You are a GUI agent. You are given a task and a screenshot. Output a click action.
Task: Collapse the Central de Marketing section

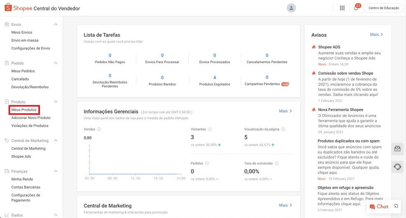(x=56, y=140)
